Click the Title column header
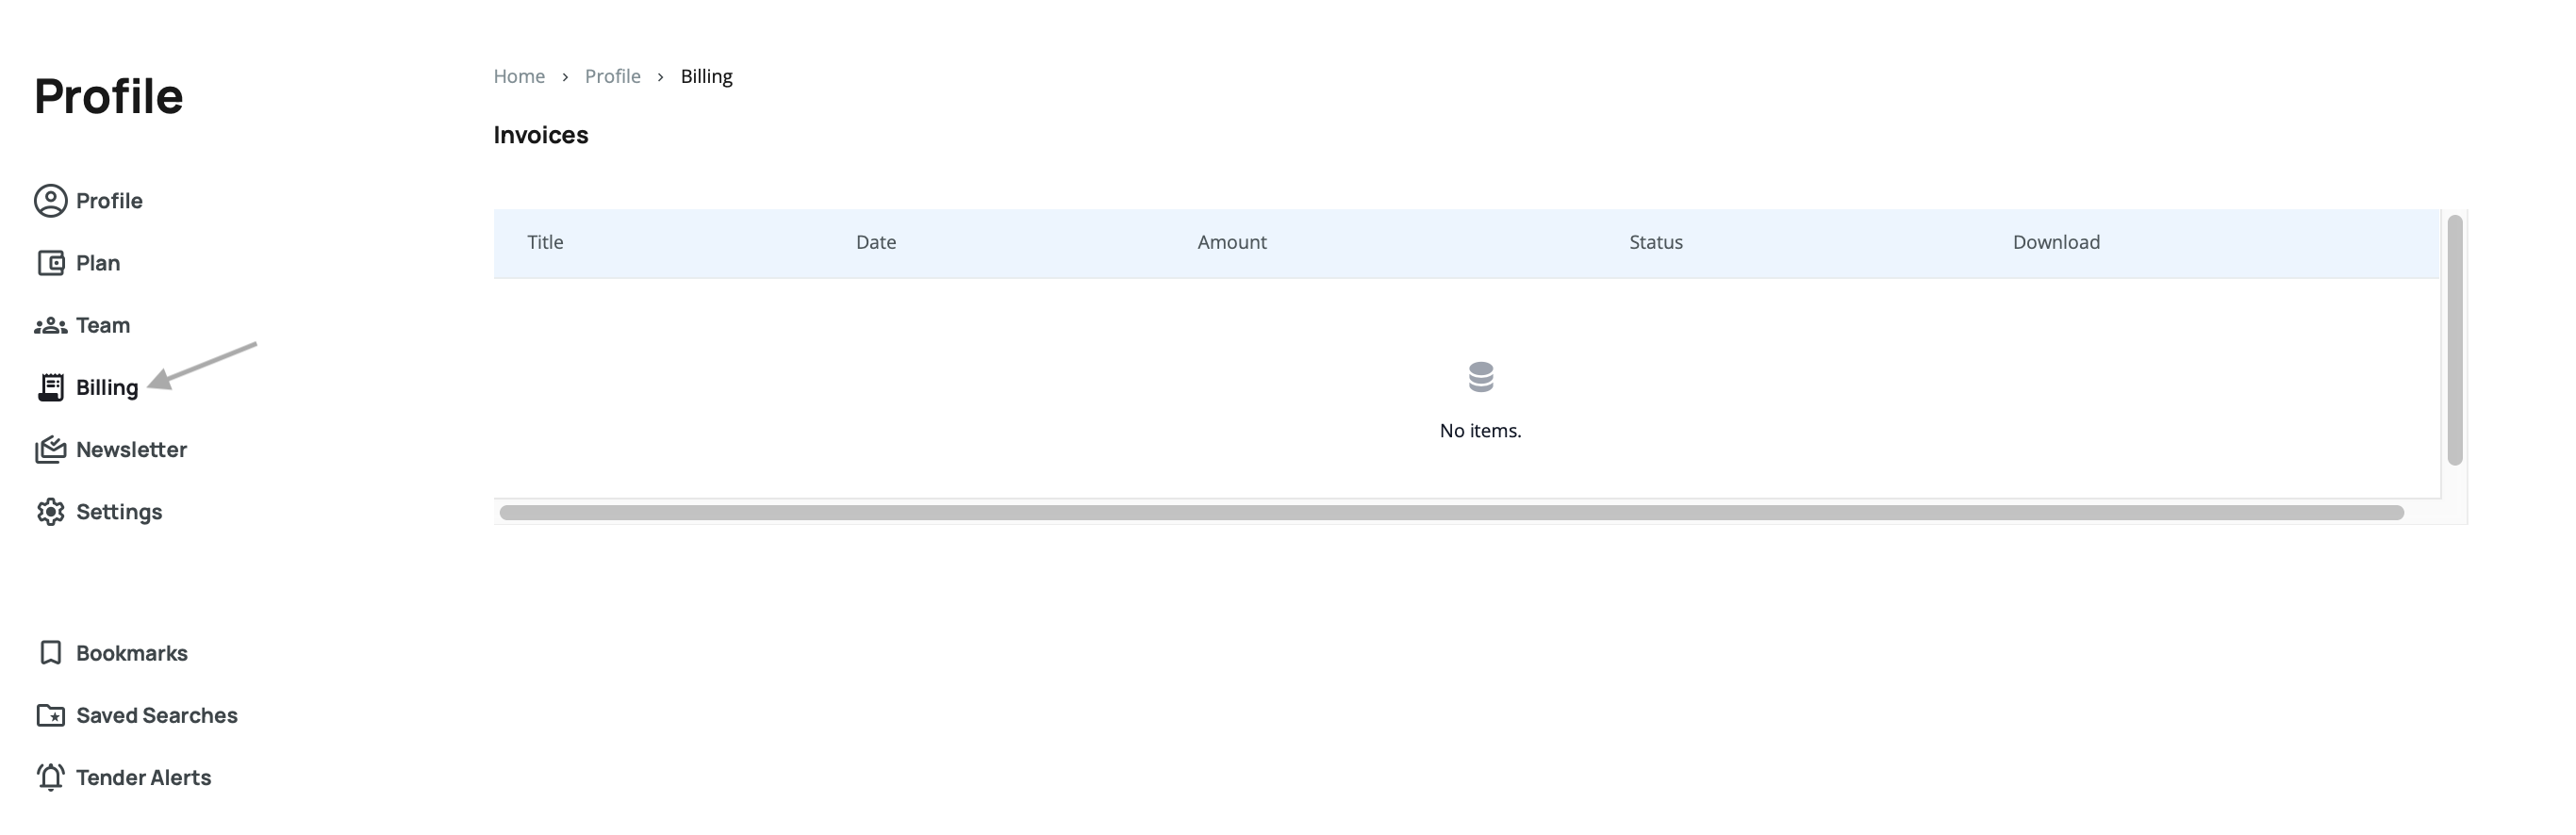The height and width of the screenshot is (835, 2576). (545, 242)
